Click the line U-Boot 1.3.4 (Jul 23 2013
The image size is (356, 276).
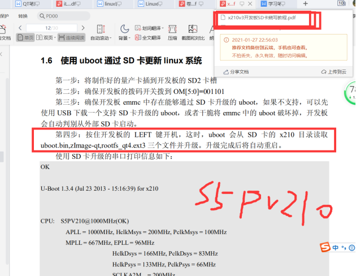coord(99,188)
